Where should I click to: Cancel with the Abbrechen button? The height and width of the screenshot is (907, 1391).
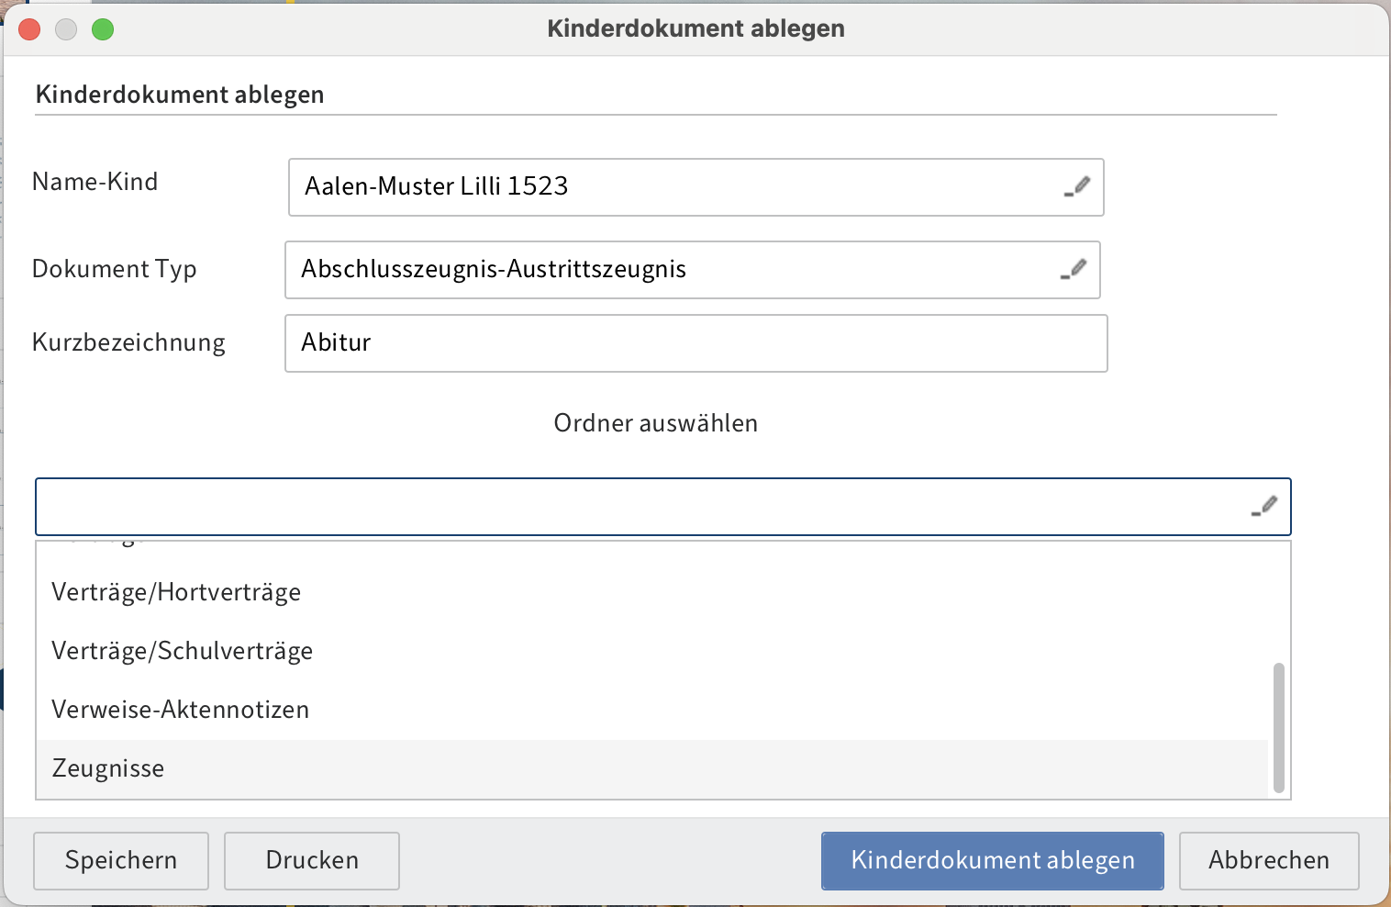click(x=1268, y=860)
